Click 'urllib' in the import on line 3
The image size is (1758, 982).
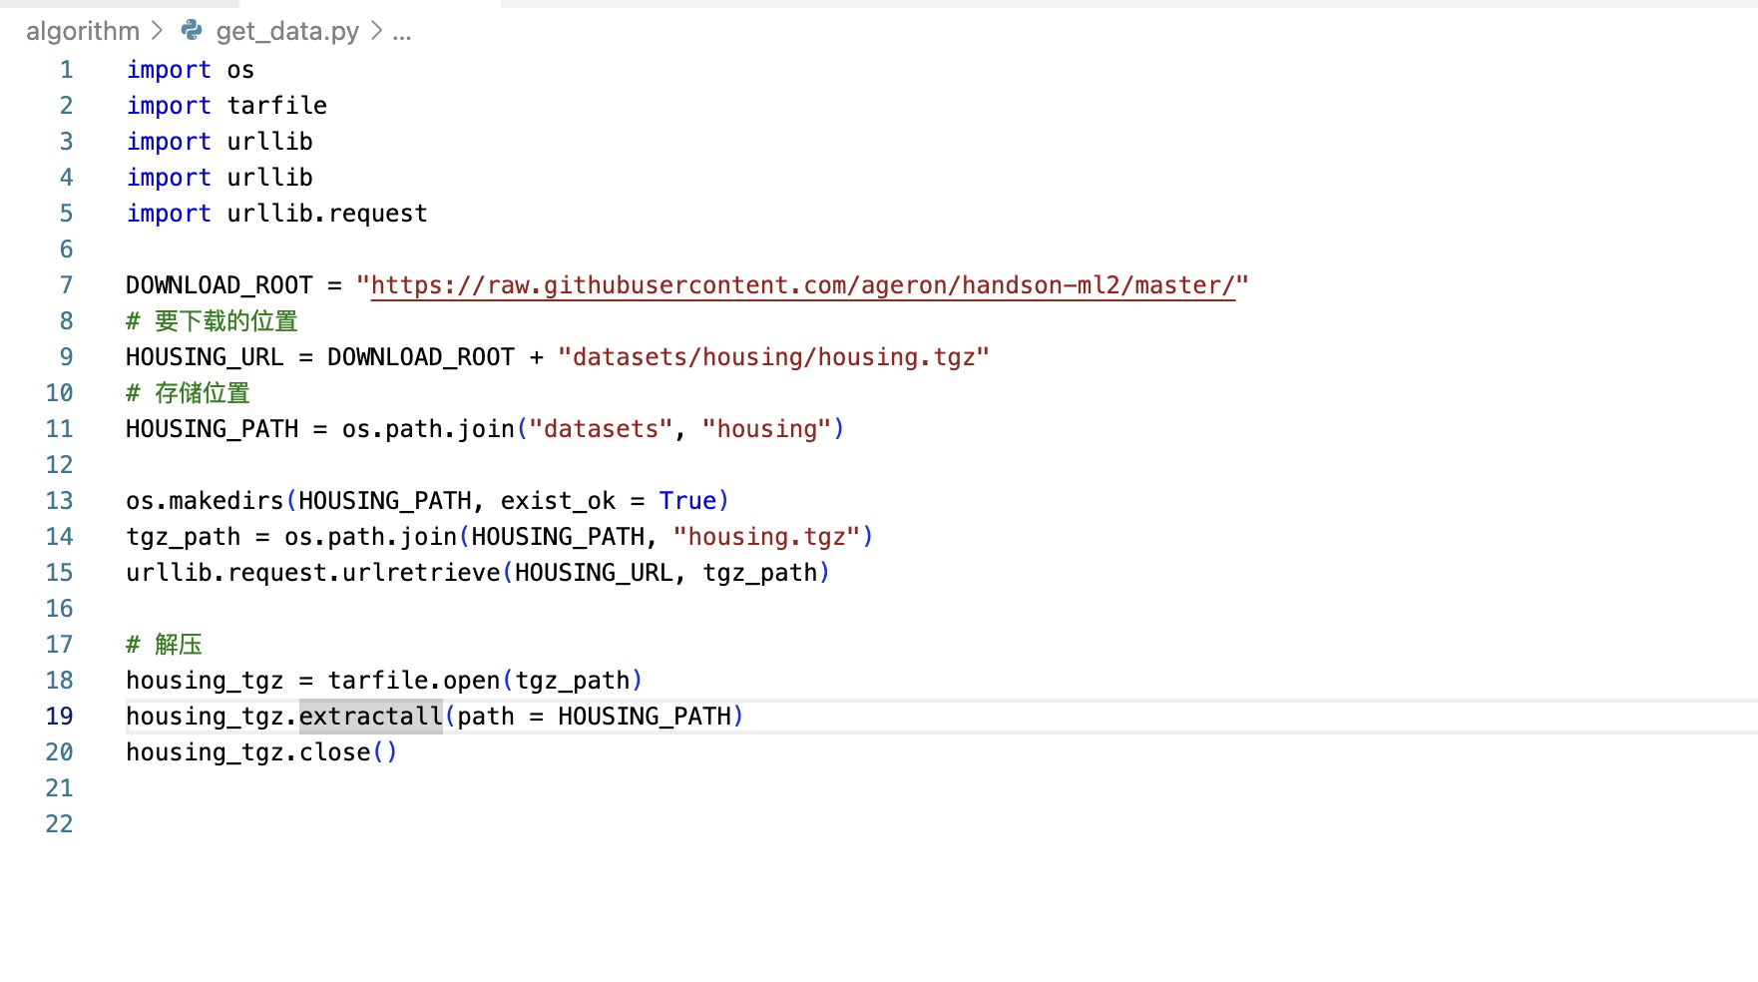[270, 142]
